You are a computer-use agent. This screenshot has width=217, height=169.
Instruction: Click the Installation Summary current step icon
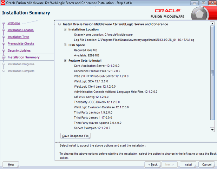pos(4,57)
